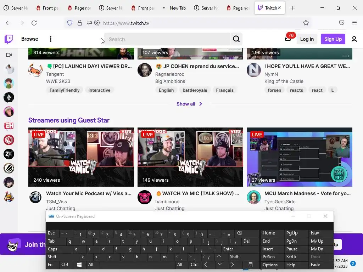
Task: Click the battleroyale tag
Action: coord(195,90)
